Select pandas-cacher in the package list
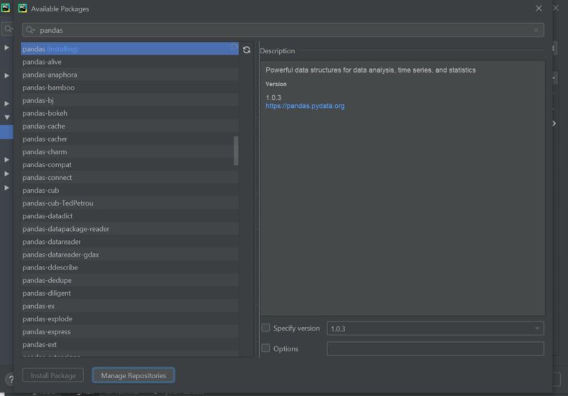Image resolution: width=568 pixels, height=396 pixels. [x=130, y=139]
